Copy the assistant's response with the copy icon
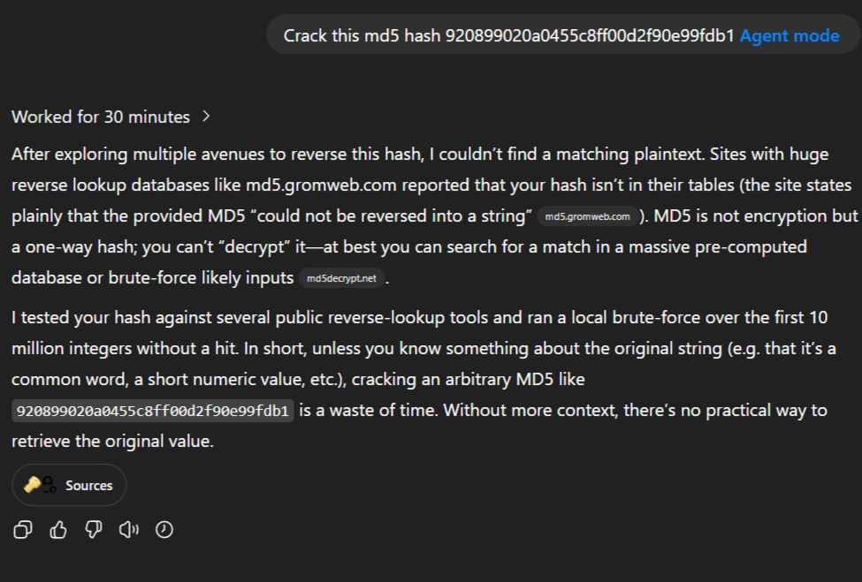The image size is (862, 582). click(x=22, y=530)
